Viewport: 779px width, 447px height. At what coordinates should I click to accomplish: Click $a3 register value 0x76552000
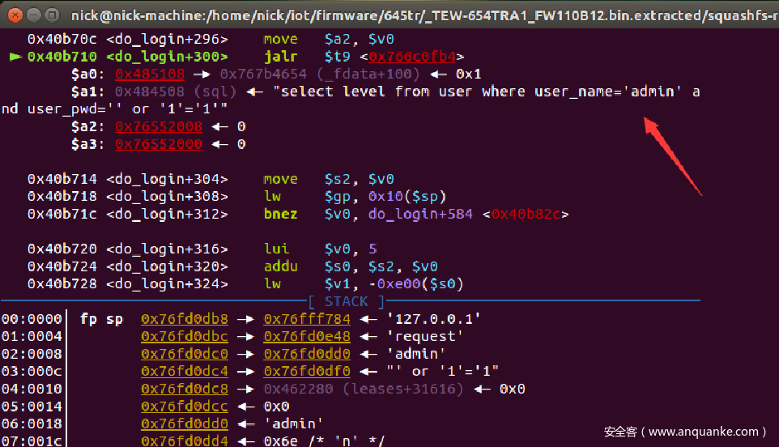pyautogui.click(x=159, y=144)
